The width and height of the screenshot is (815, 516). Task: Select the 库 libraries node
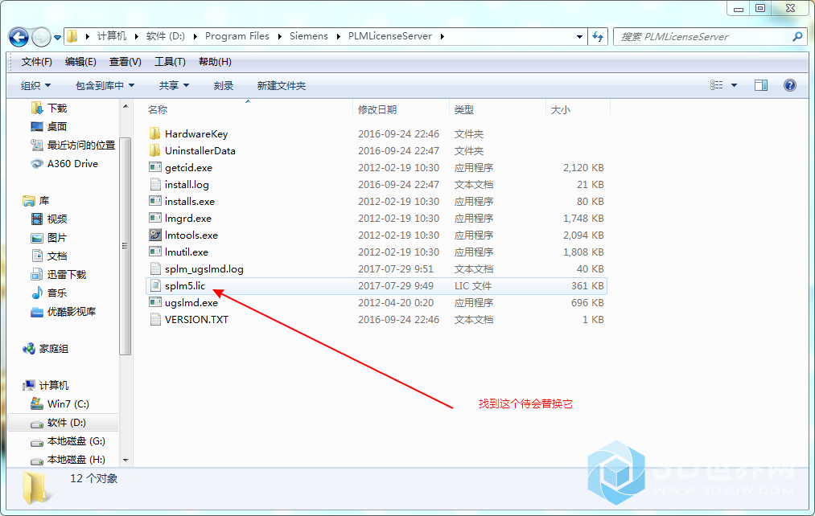(x=44, y=200)
